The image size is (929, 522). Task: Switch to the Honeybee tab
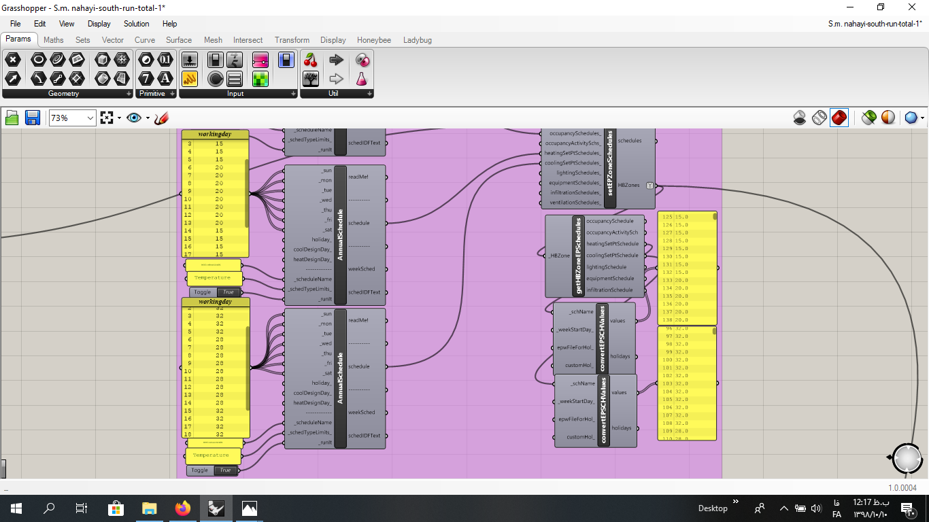[374, 40]
